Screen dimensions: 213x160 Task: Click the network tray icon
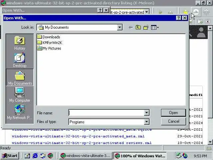[x=179, y=156]
